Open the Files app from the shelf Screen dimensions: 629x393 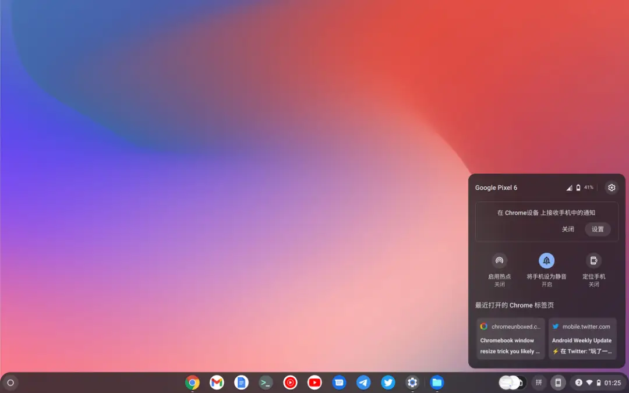437,383
